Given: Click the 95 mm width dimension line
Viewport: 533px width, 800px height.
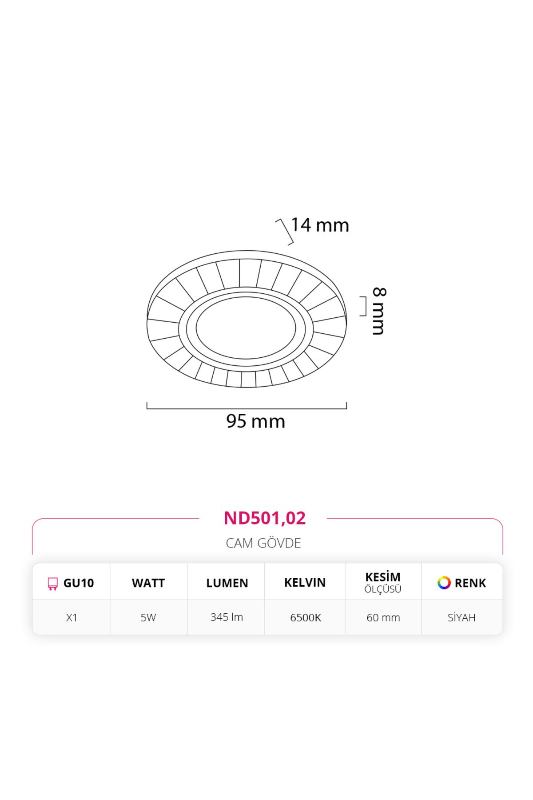Looking at the screenshot, I should click(247, 405).
